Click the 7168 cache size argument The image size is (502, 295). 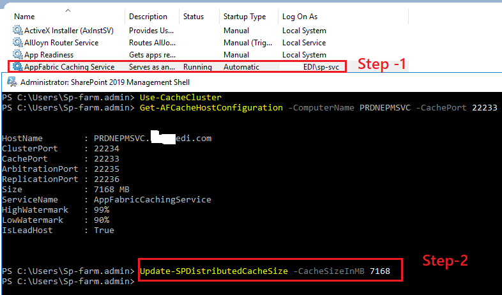coord(380,271)
